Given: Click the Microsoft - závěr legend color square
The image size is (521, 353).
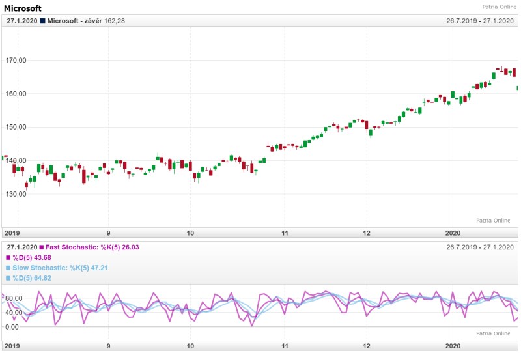Looking at the screenshot, I should 43,21.
